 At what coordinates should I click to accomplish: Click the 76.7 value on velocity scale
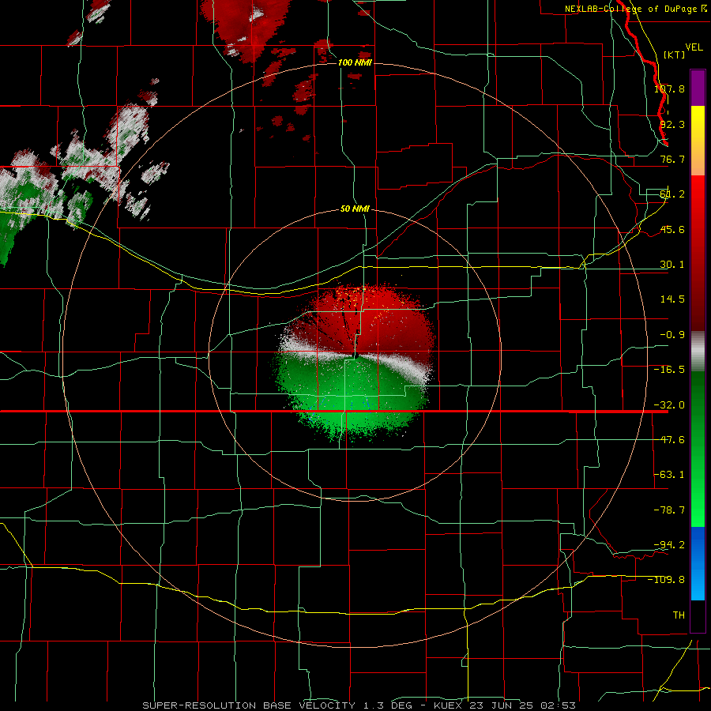point(672,159)
